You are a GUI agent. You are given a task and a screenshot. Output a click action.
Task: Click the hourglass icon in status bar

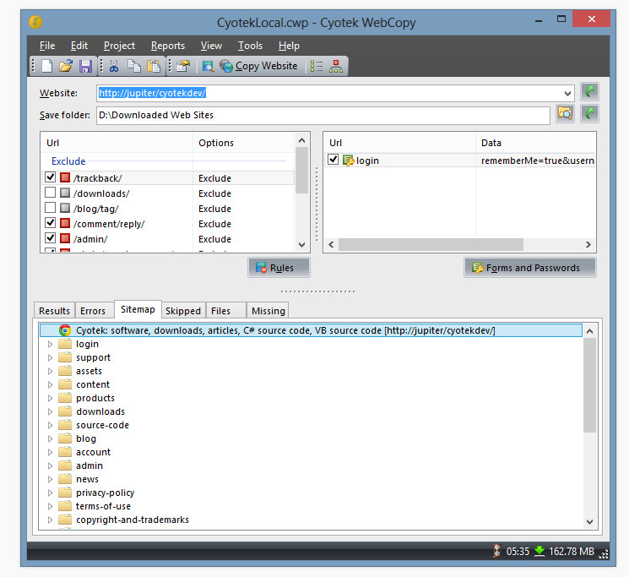click(x=497, y=551)
